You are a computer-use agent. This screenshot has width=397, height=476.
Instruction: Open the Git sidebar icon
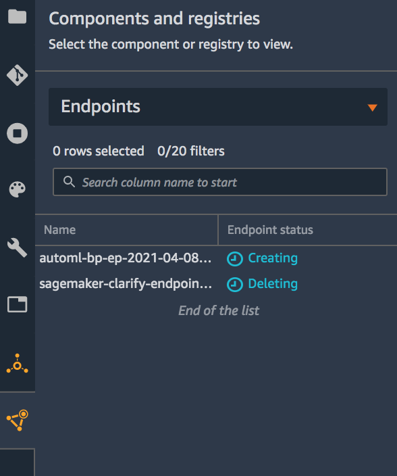click(18, 74)
